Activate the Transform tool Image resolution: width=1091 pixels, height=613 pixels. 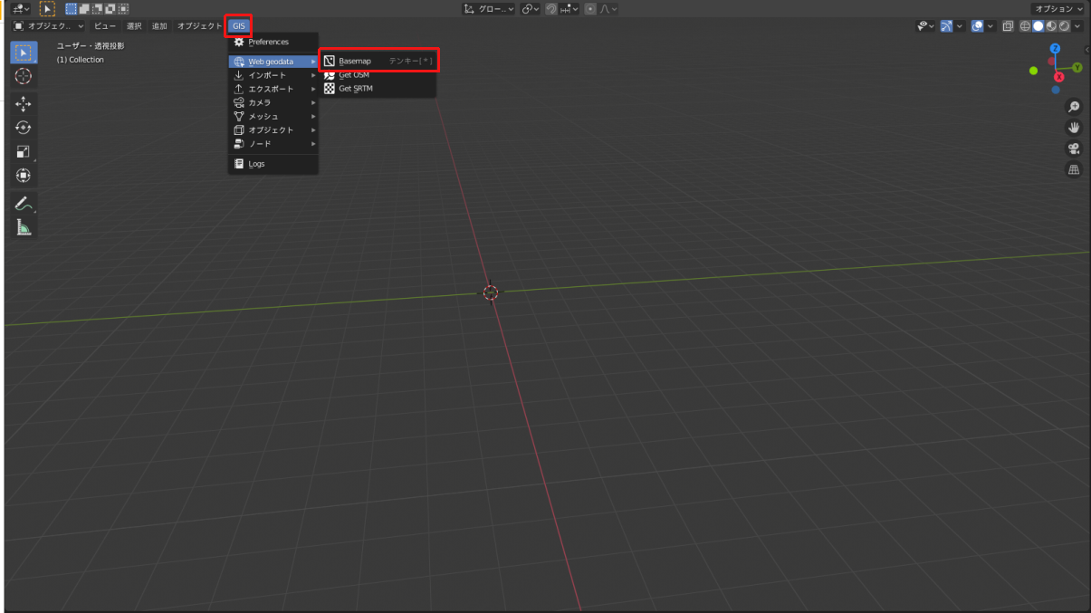(x=24, y=175)
